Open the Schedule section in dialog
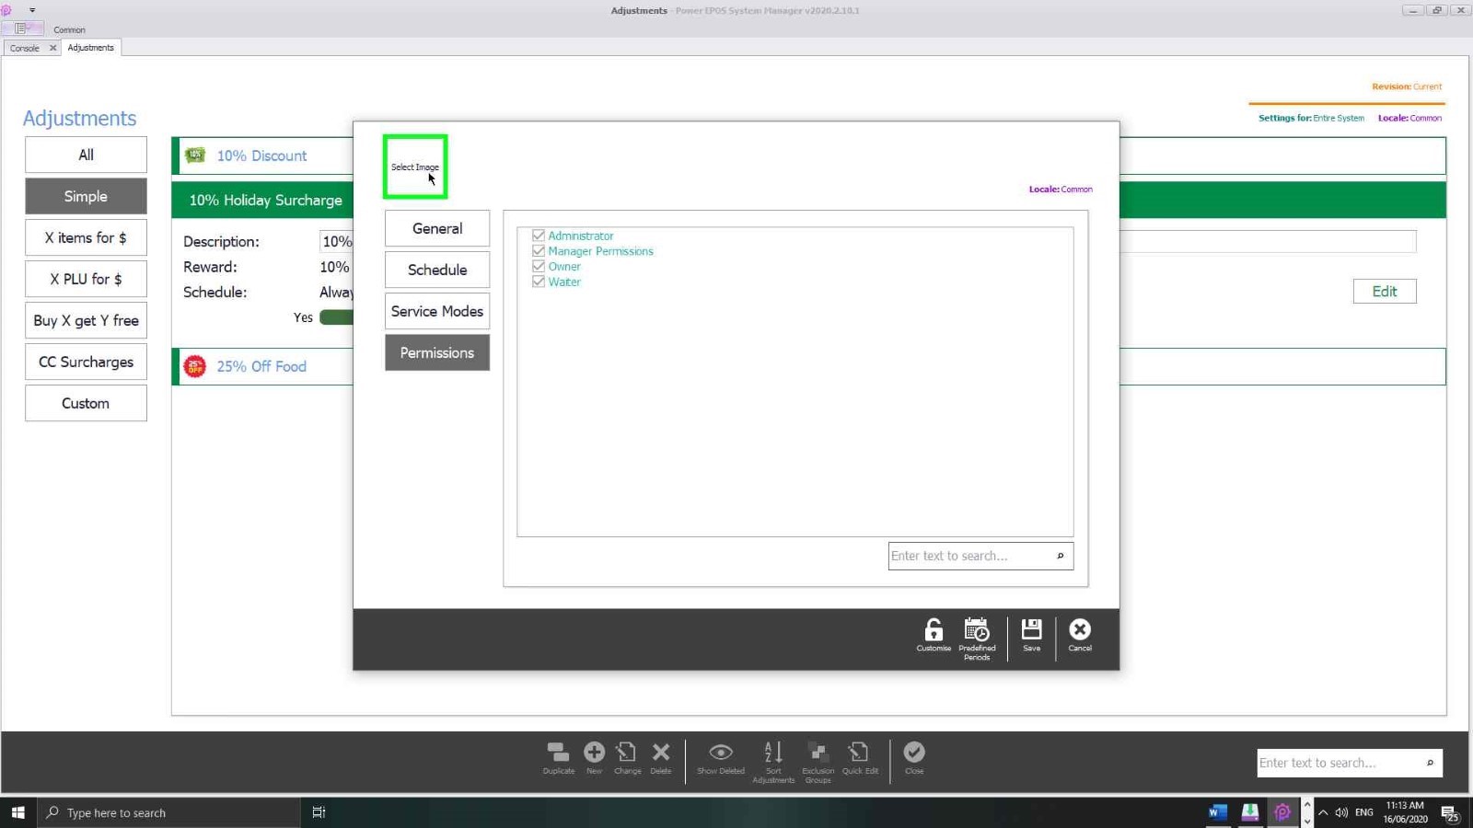Viewport: 1473px width, 828px height. (x=437, y=270)
